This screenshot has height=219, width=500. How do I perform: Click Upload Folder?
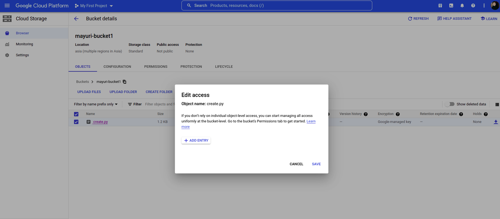click(123, 92)
